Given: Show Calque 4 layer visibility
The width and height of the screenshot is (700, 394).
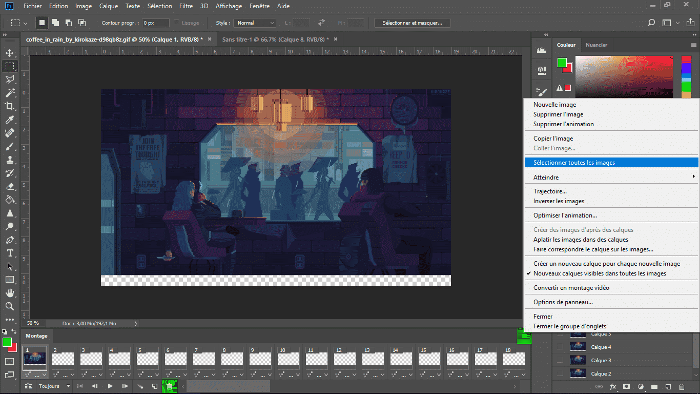Looking at the screenshot, I should pos(560,347).
